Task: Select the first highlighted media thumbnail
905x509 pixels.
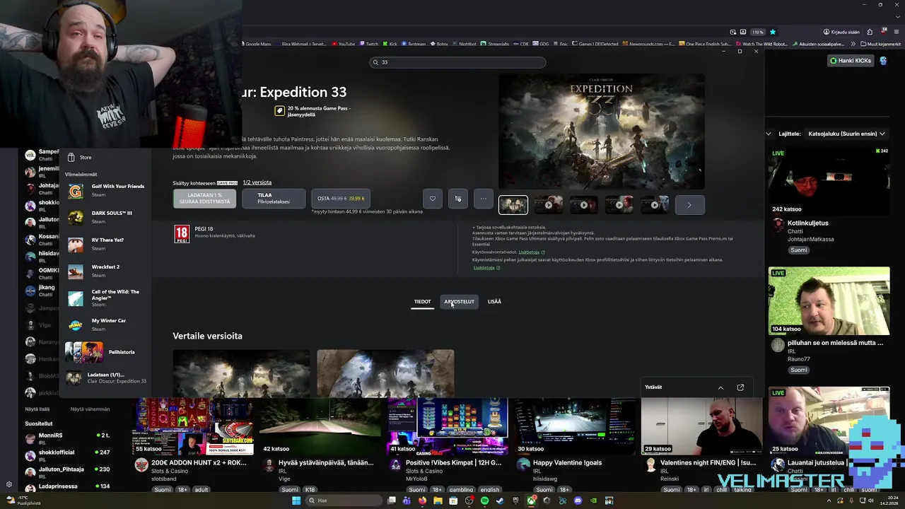Action: (x=513, y=205)
